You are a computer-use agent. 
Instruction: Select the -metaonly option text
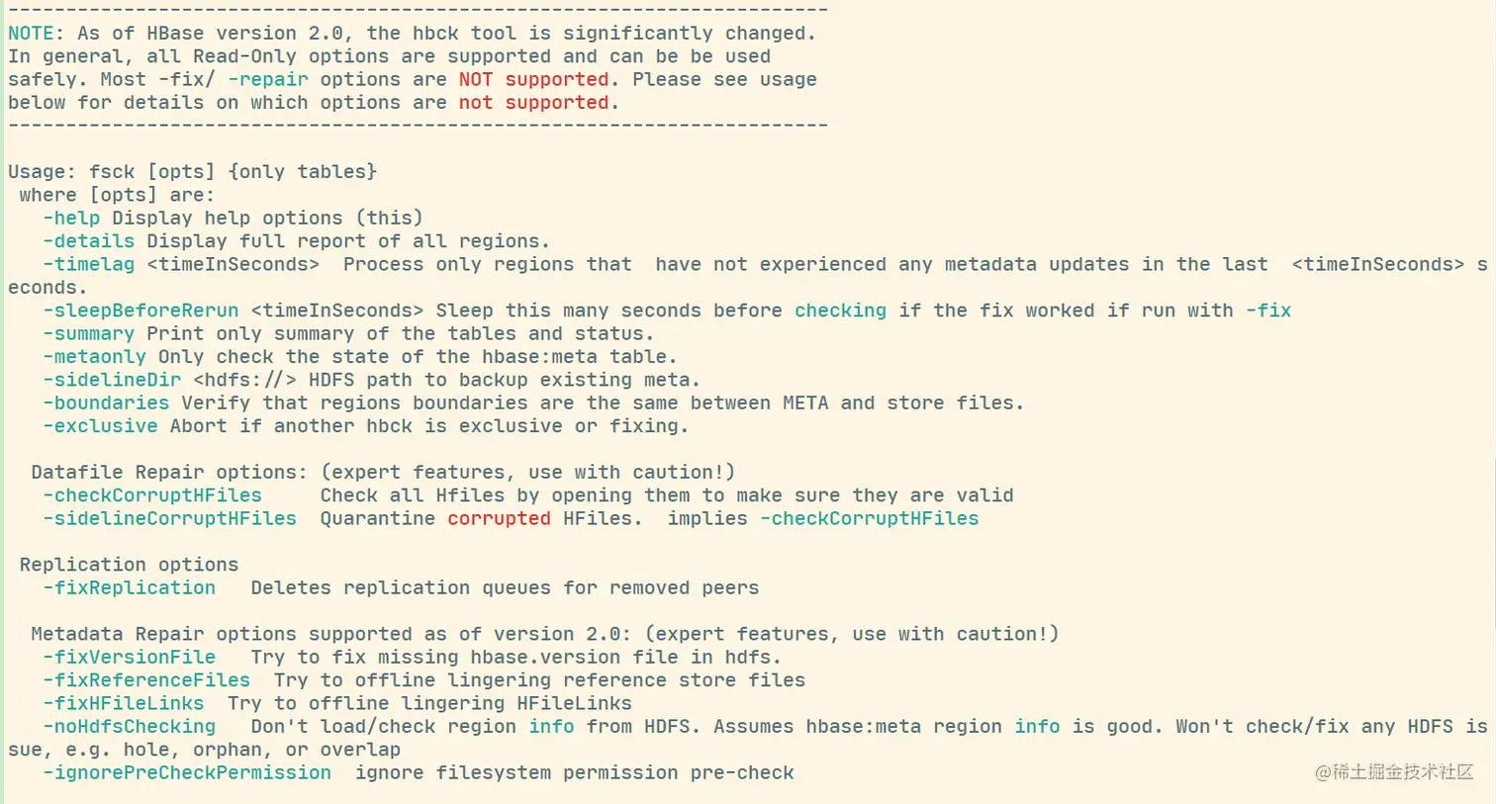94,356
